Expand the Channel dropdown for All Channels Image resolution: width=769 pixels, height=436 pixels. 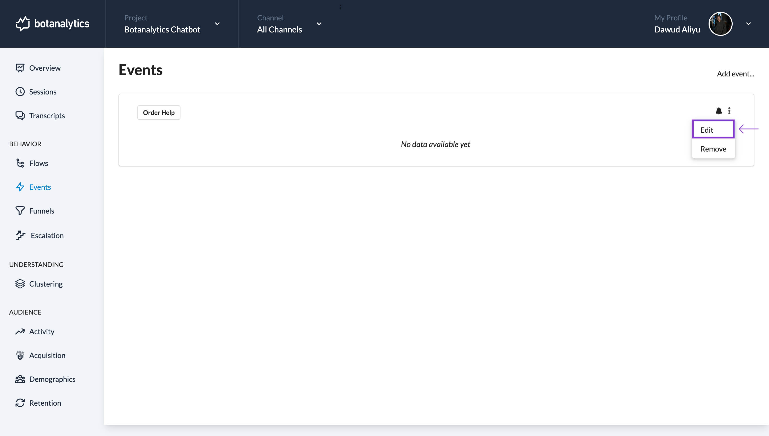click(318, 23)
